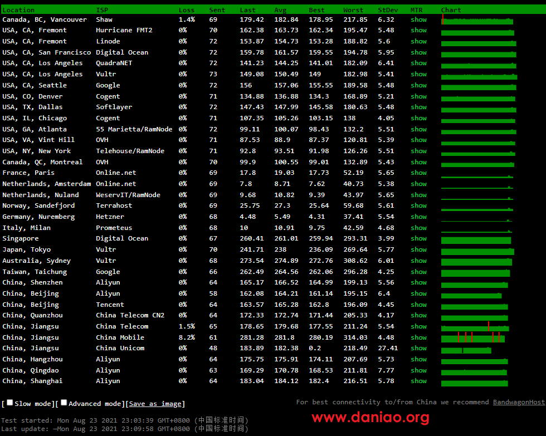The image size is (546, 436).
Task: Select the "WeservIT/RamNode" ISP cell
Action: (x=128, y=195)
